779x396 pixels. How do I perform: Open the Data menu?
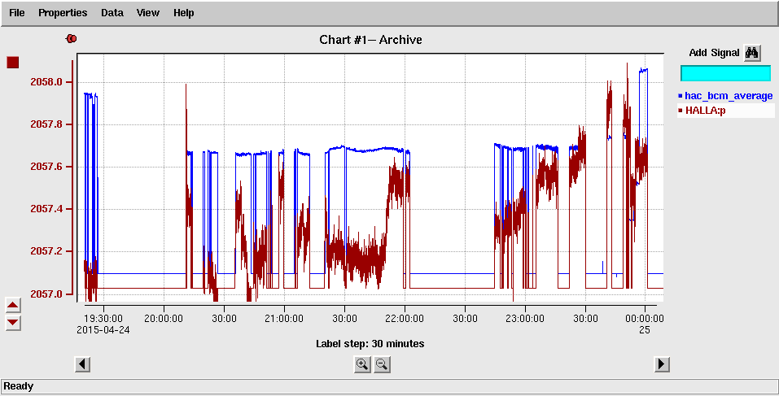coord(112,13)
